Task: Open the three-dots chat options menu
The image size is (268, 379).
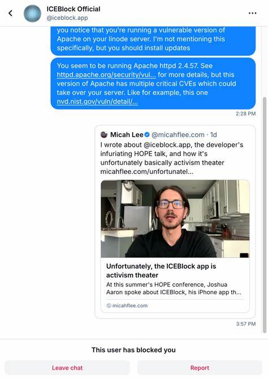Action: 253,13
